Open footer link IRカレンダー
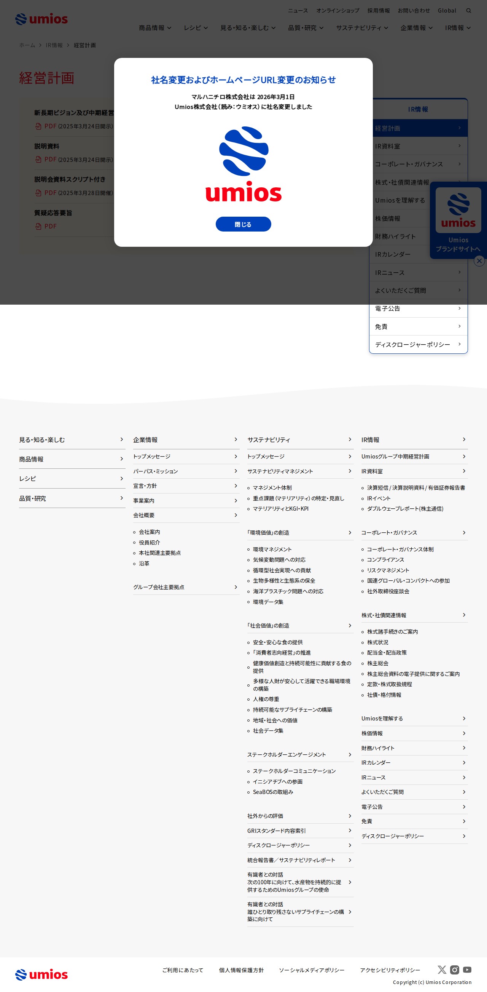This screenshot has width=487, height=992. (376, 763)
